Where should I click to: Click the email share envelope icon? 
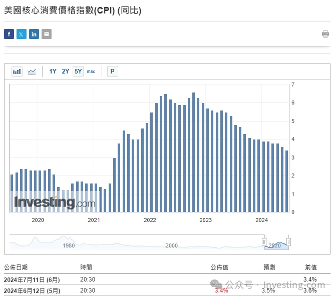[x=47, y=34]
